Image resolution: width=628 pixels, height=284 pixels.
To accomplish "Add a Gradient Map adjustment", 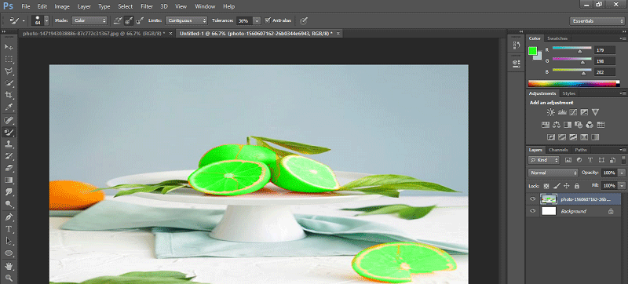I will click(595, 137).
